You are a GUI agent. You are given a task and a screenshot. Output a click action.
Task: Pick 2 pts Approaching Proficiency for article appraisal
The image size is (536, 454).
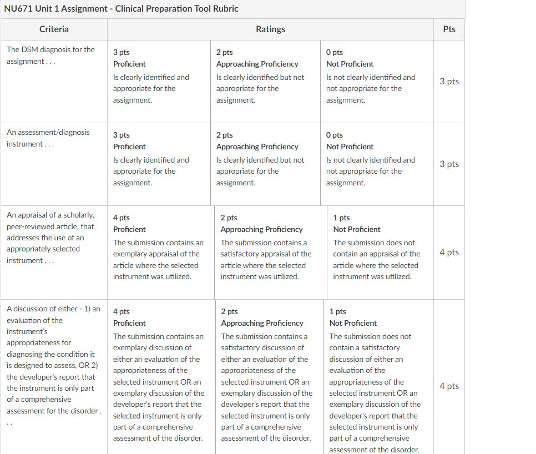click(x=271, y=253)
